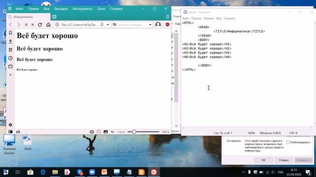Viewport: 316px width, 177px height.
Task: Click the H6 line in the Notepad text
Action: [x=206, y=57]
